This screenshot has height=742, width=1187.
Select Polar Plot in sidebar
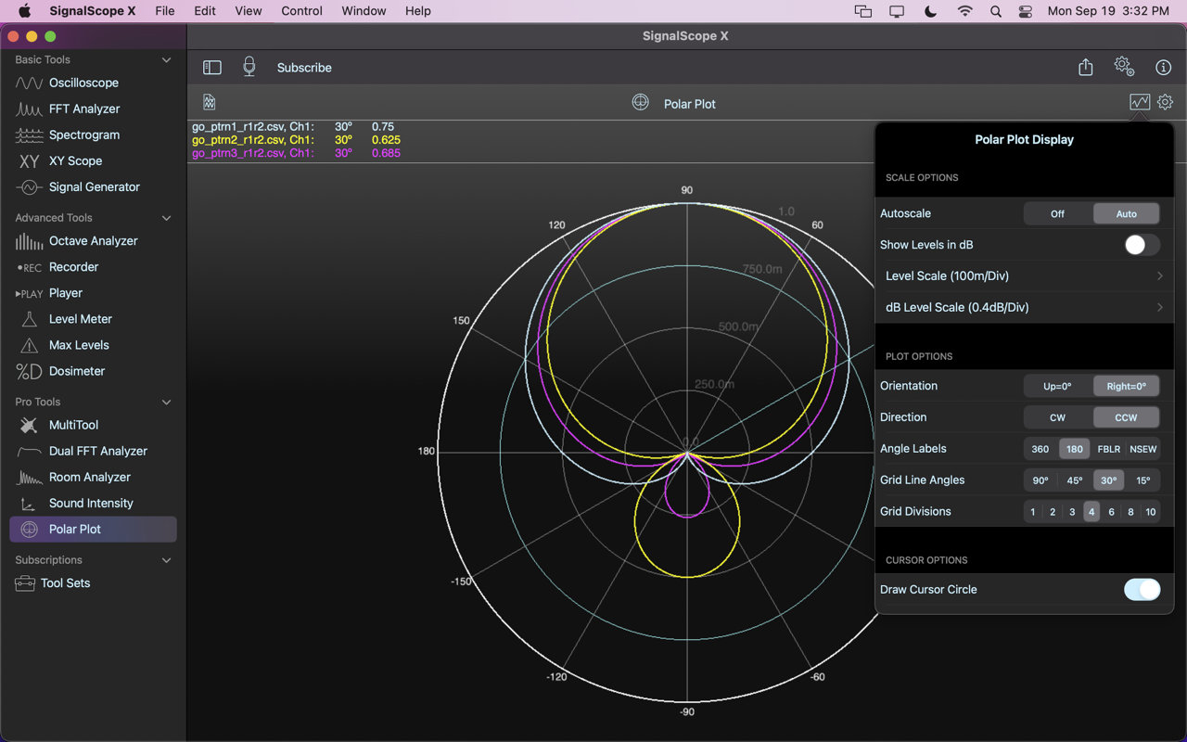click(93, 529)
